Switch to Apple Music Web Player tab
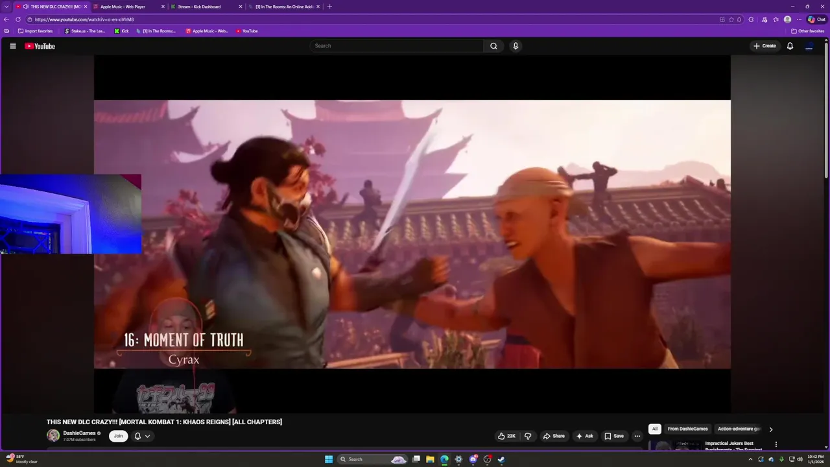Image resolution: width=830 pixels, height=467 pixels. [x=123, y=6]
